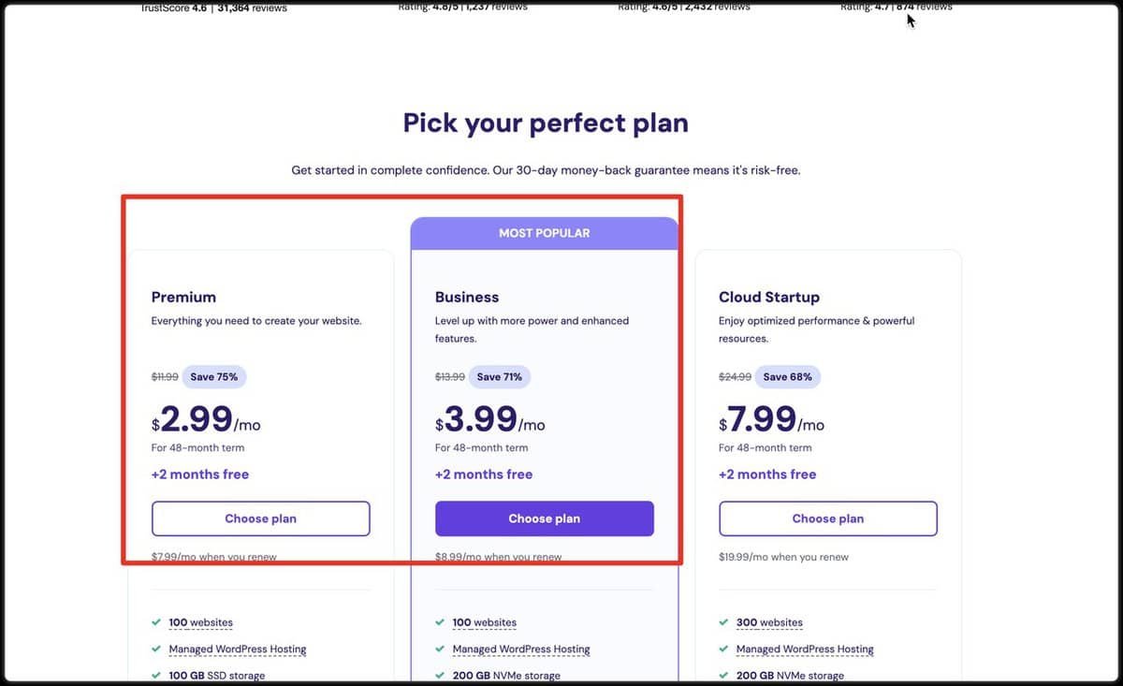
Task: Click checkmark next to Business 200 GB NVMe
Action: 439,675
